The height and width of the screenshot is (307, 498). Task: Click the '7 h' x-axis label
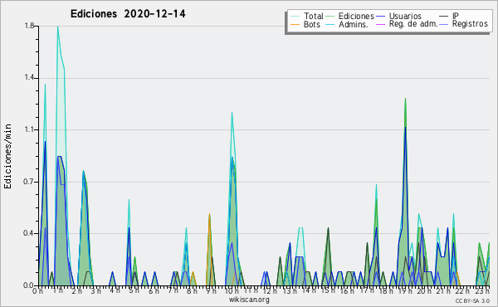pyautogui.click(x=173, y=290)
